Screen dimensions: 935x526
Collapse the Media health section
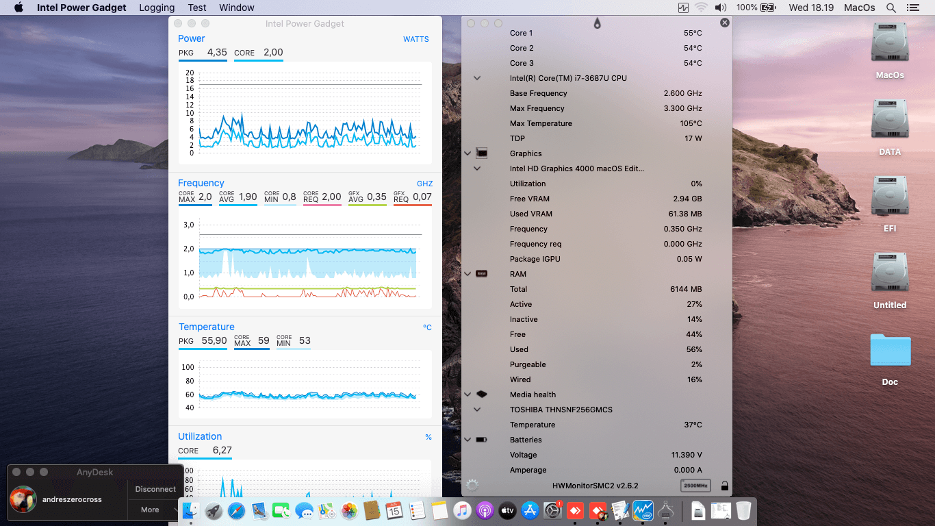point(467,394)
